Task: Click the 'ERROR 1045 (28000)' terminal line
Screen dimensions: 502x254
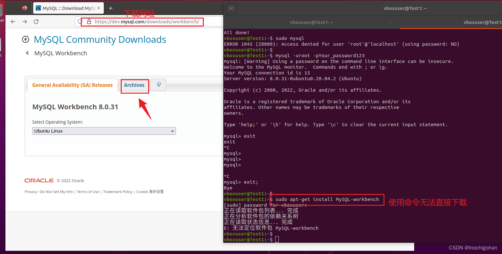Action: (342, 44)
